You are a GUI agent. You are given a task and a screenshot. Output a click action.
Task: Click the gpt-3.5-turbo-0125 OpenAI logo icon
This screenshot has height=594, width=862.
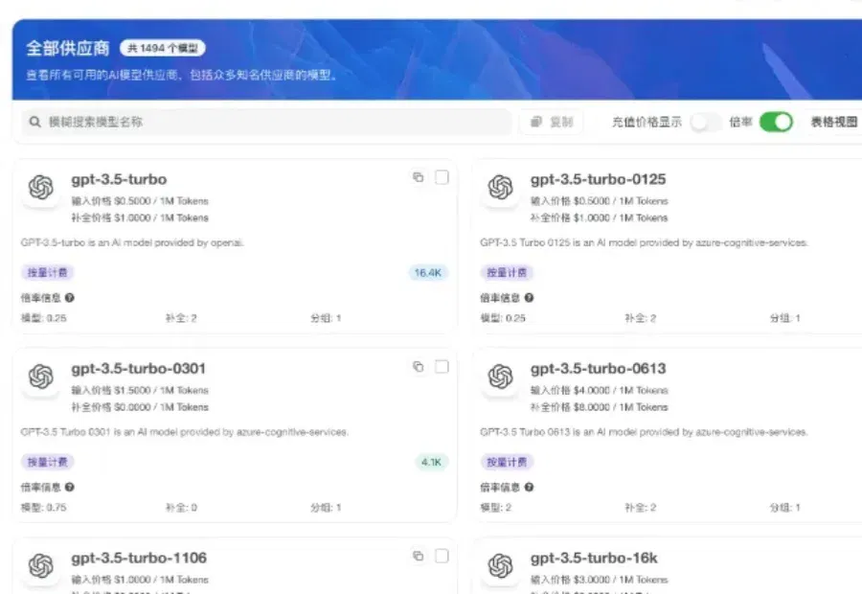[500, 187]
